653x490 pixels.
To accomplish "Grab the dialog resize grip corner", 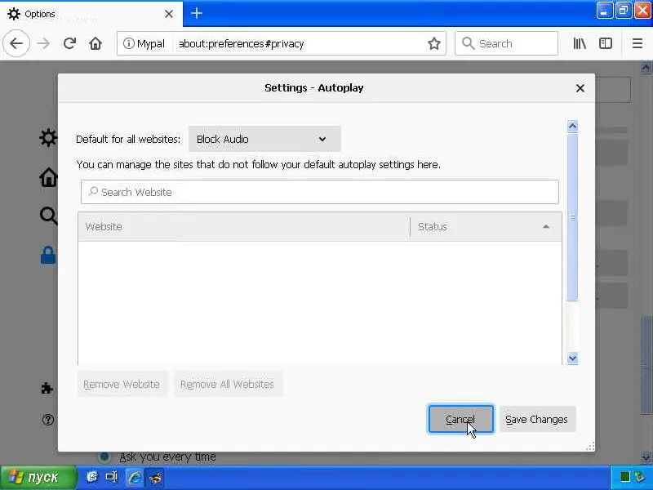I will pyautogui.click(x=590, y=447).
